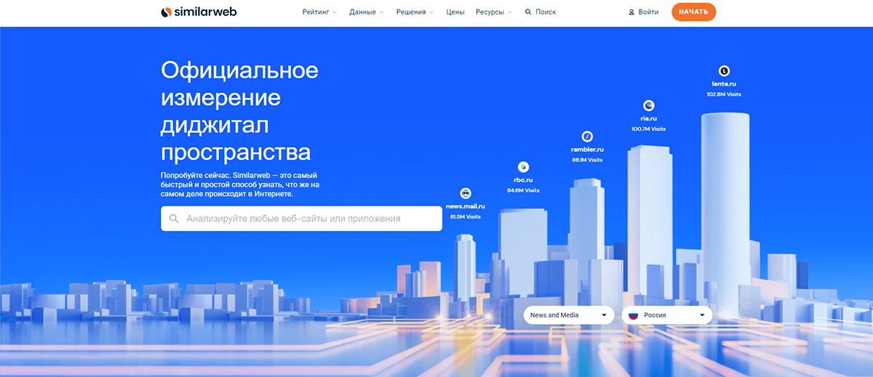Click the paragraph starting Попробуйте сейчас
This screenshot has width=873, height=377.
(240, 185)
